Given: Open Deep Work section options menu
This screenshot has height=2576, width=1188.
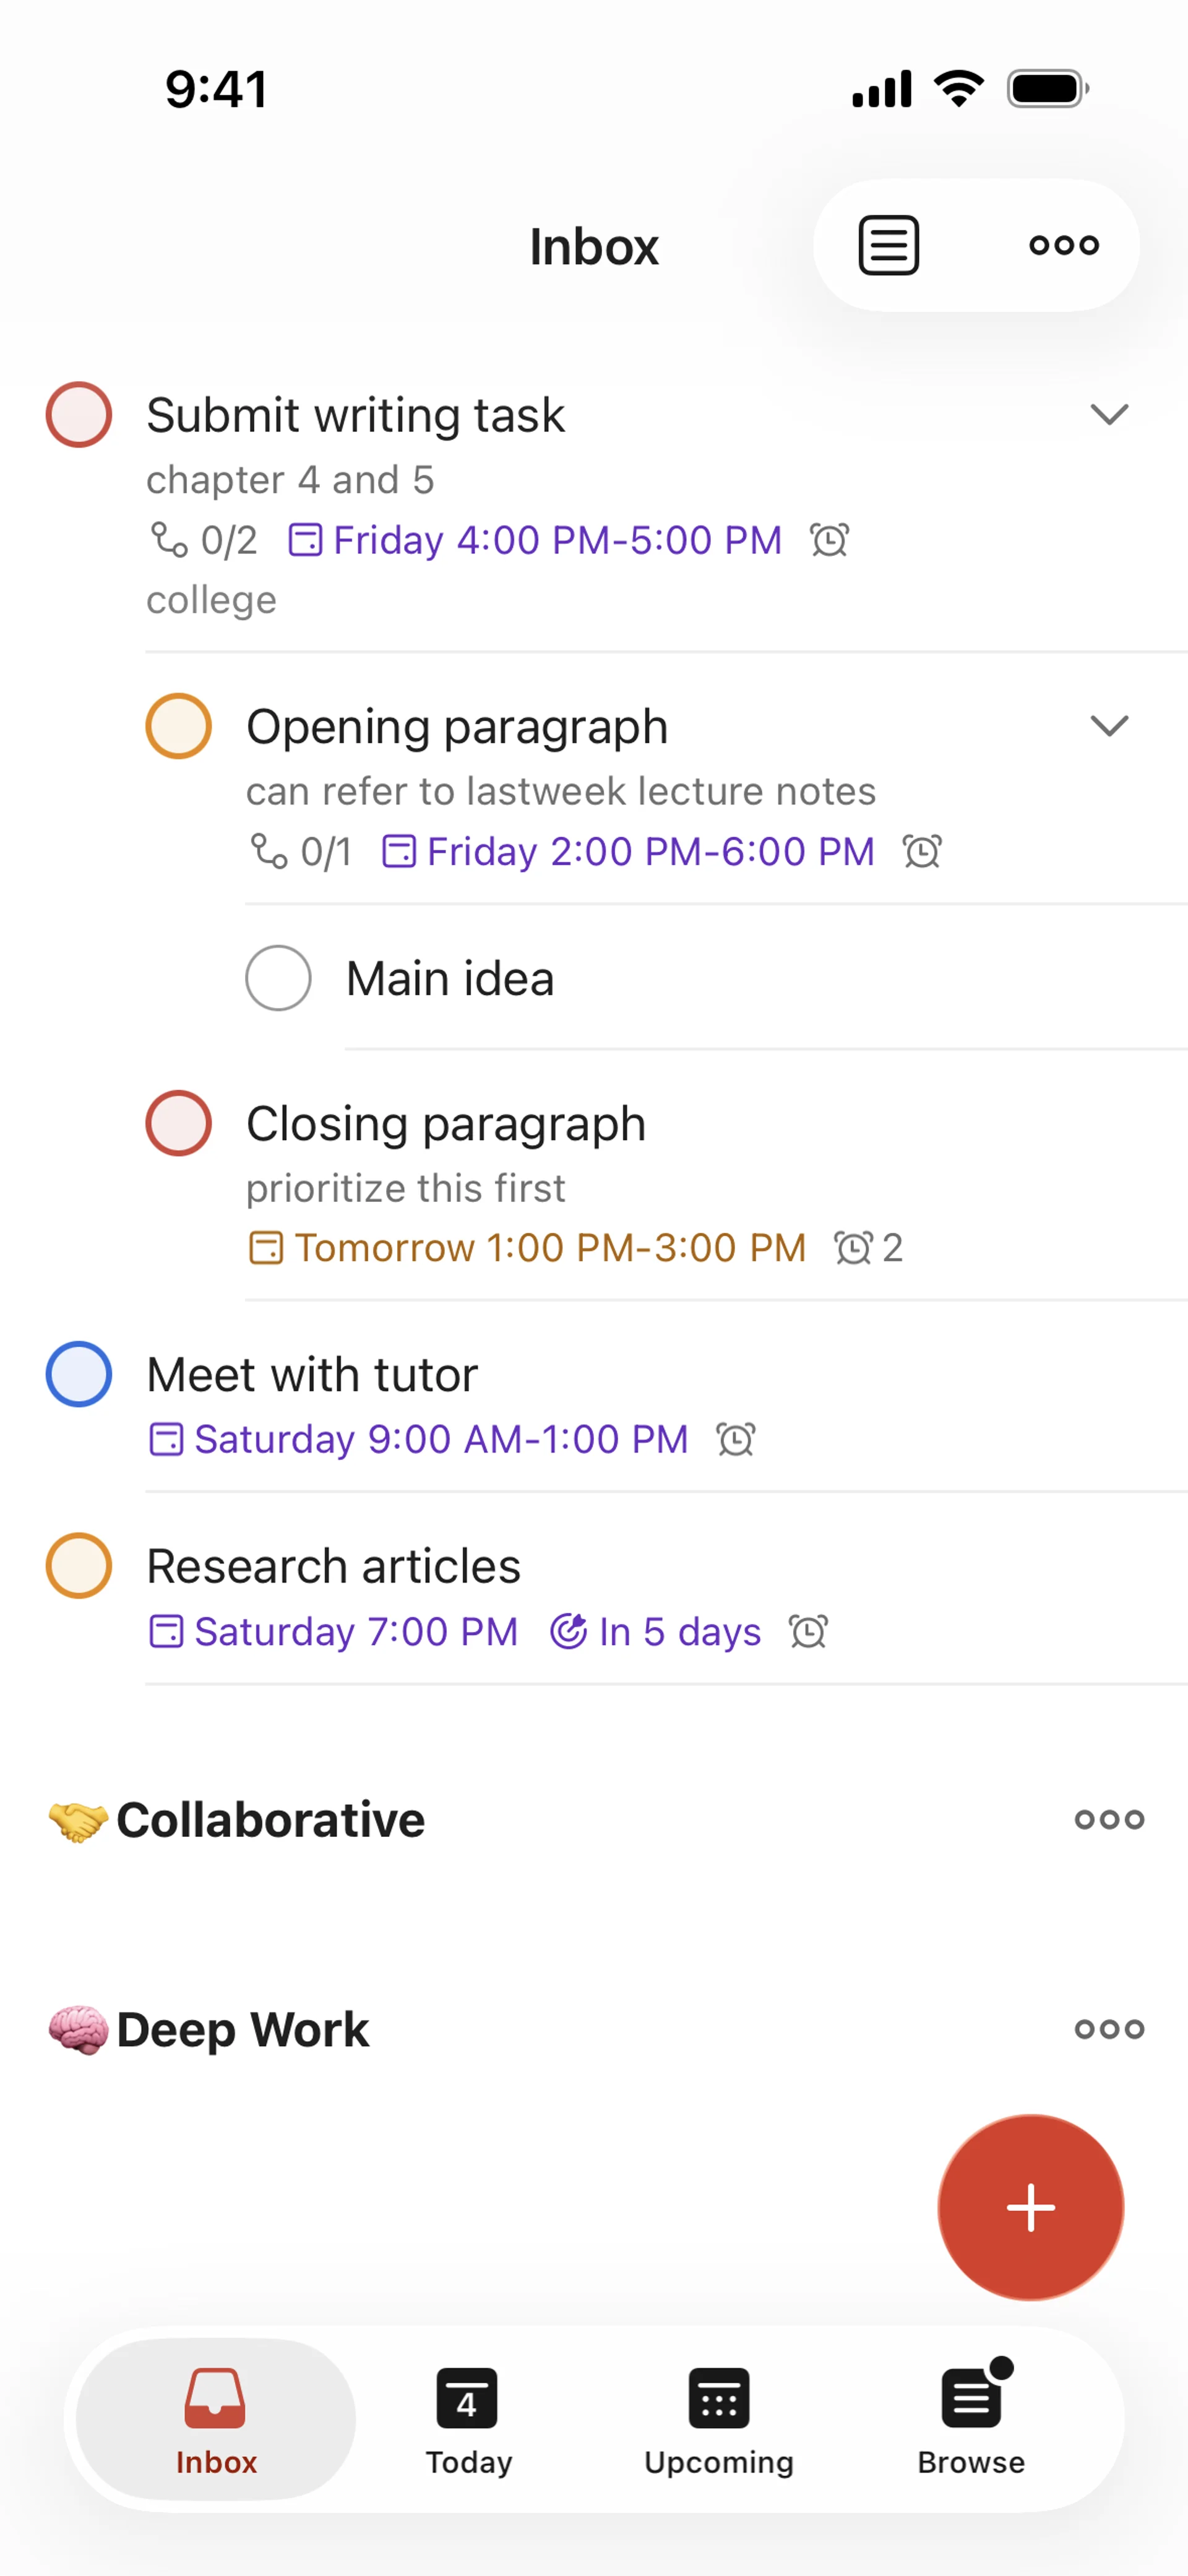Looking at the screenshot, I should coord(1109,2029).
